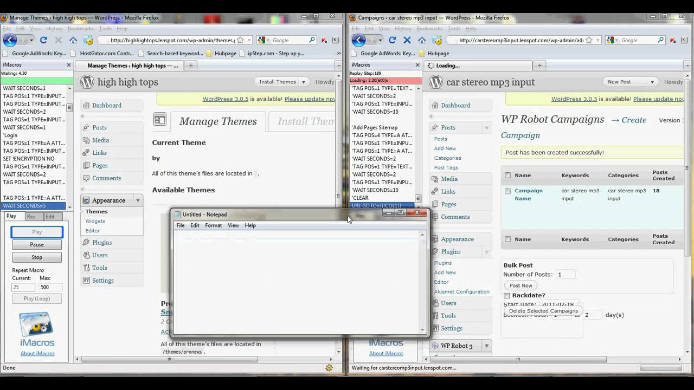The height and width of the screenshot is (390, 694).
Task: Open Notepad Format menu
Action: point(213,225)
